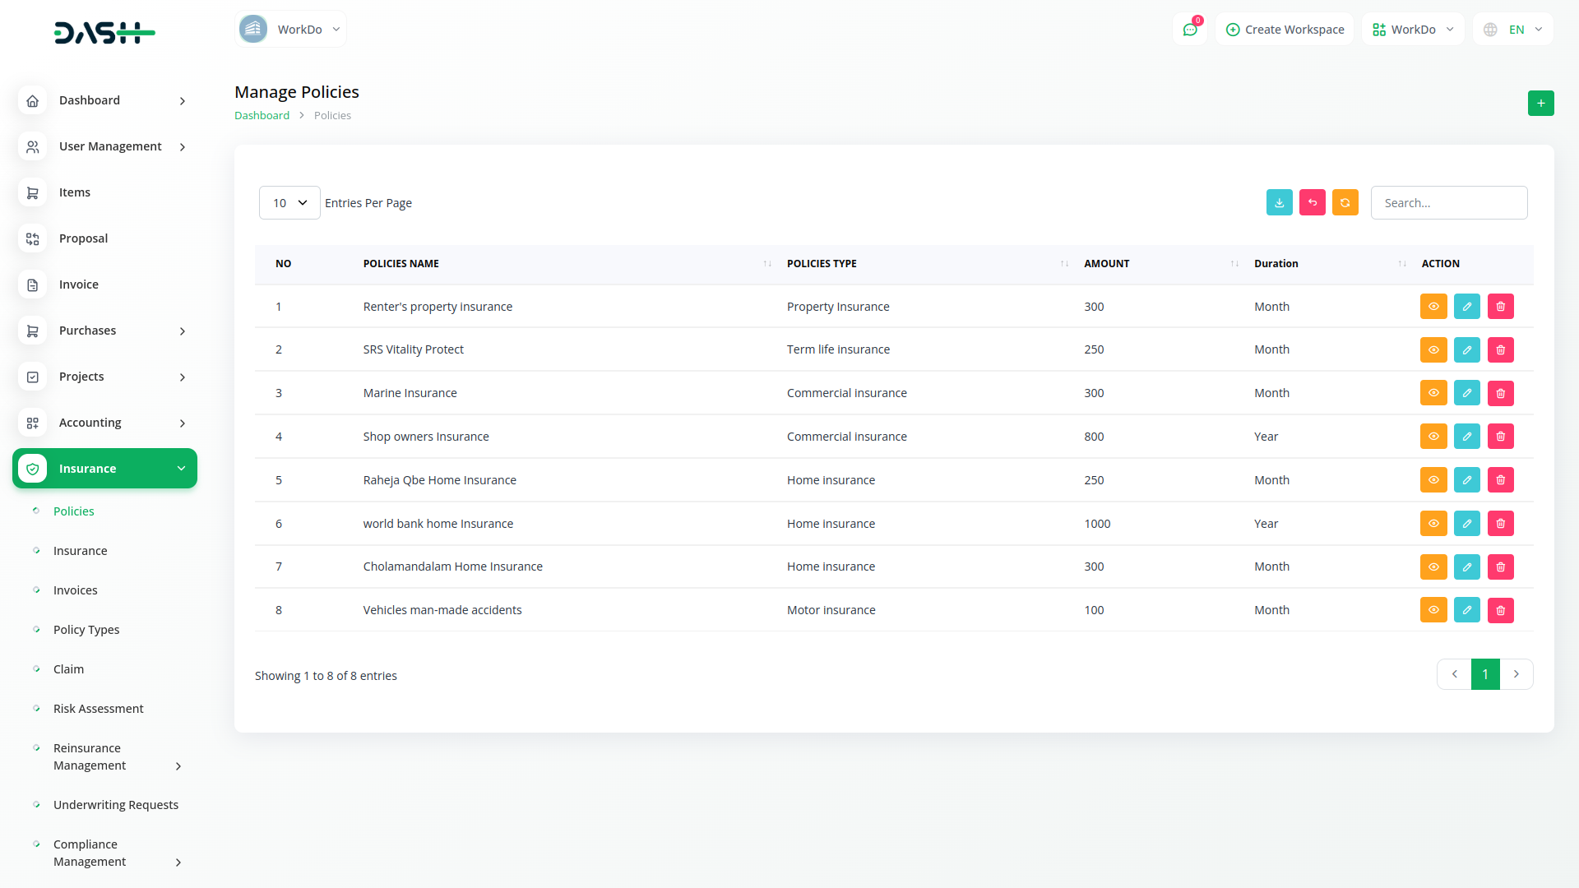
Task: View Renter's property insurance details
Action: [x=1433, y=307]
